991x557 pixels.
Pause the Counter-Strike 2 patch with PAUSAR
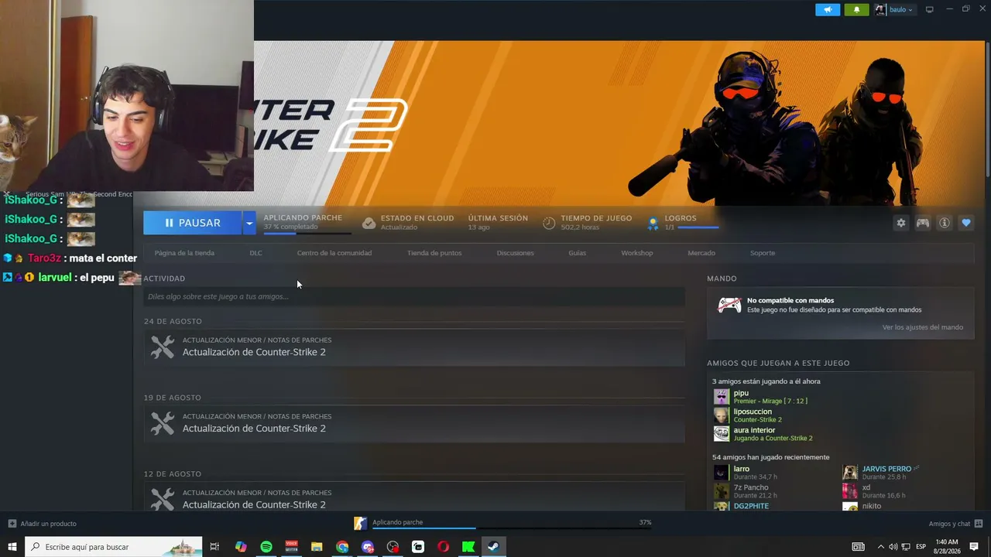pyautogui.click(x=192, y=223)
